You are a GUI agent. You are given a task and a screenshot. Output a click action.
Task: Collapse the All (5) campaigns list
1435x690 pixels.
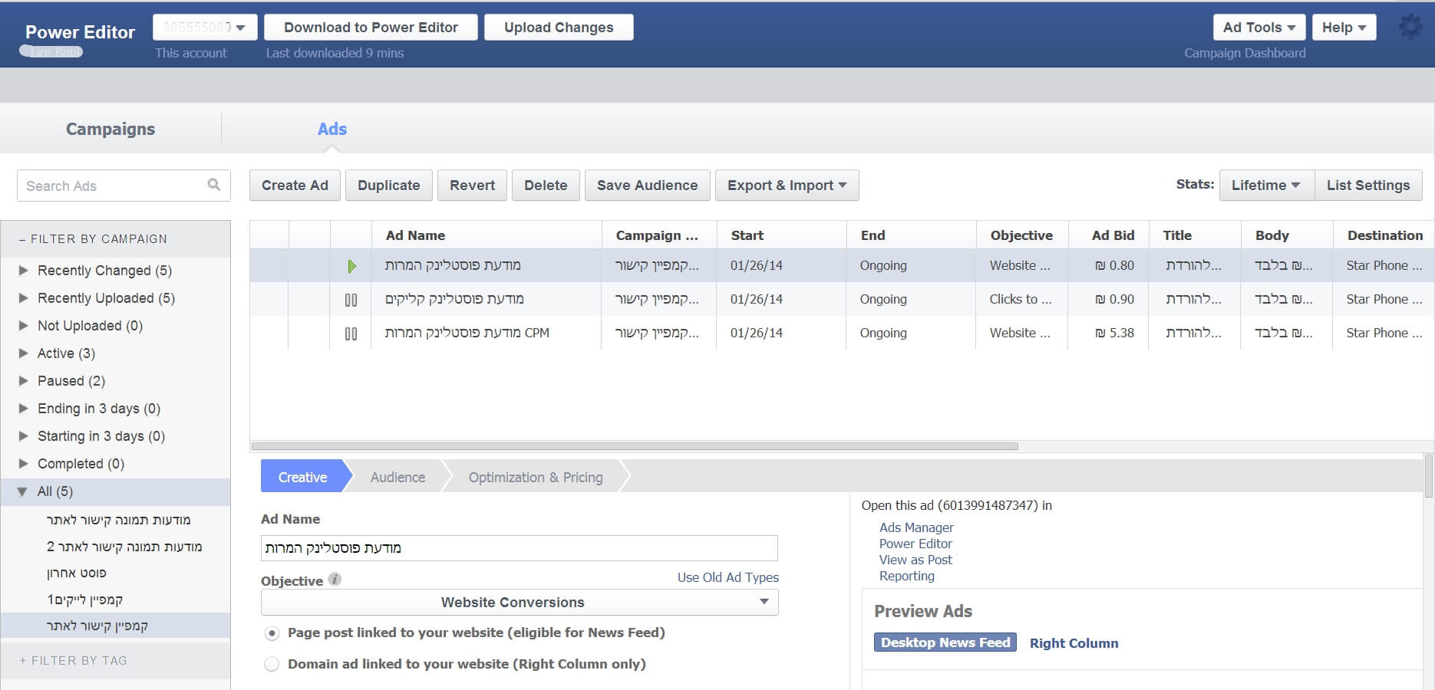tap(23, 491)
